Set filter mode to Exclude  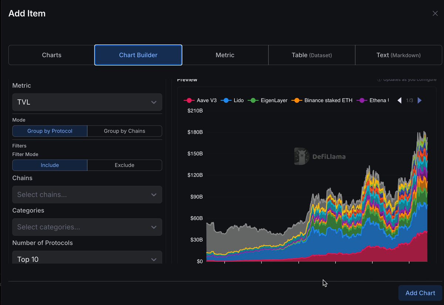point(124,165)
